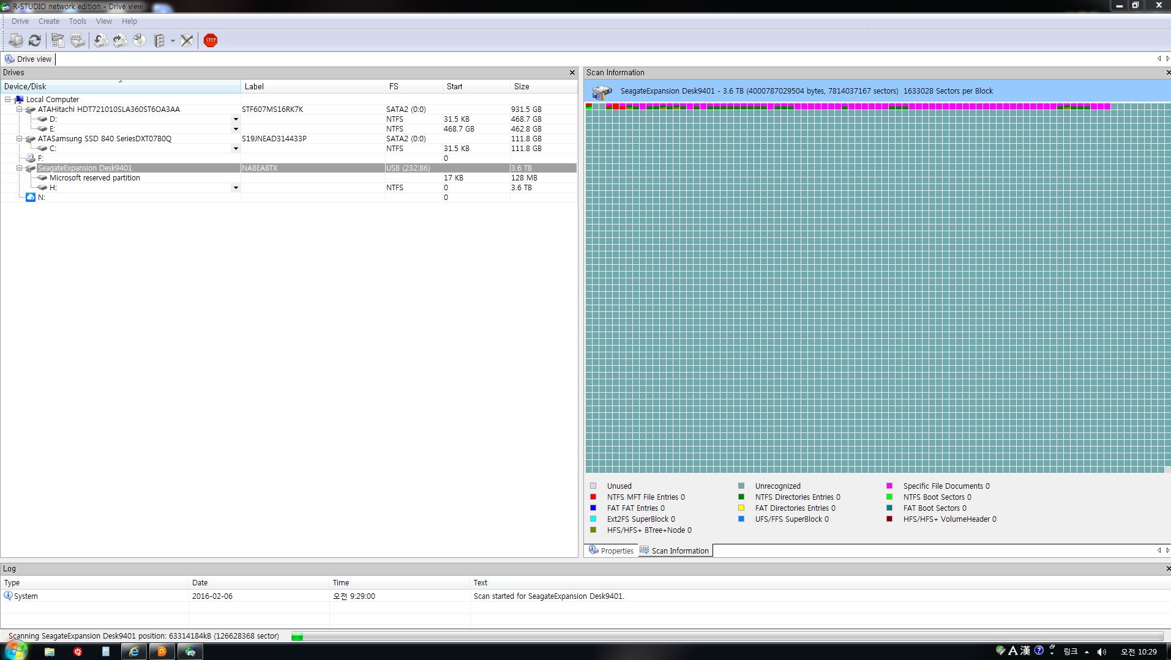Screen dimensions: 1171x660
Task: Click the red Stop scan button
Action: pyautogui.click(x=211, y=40)
